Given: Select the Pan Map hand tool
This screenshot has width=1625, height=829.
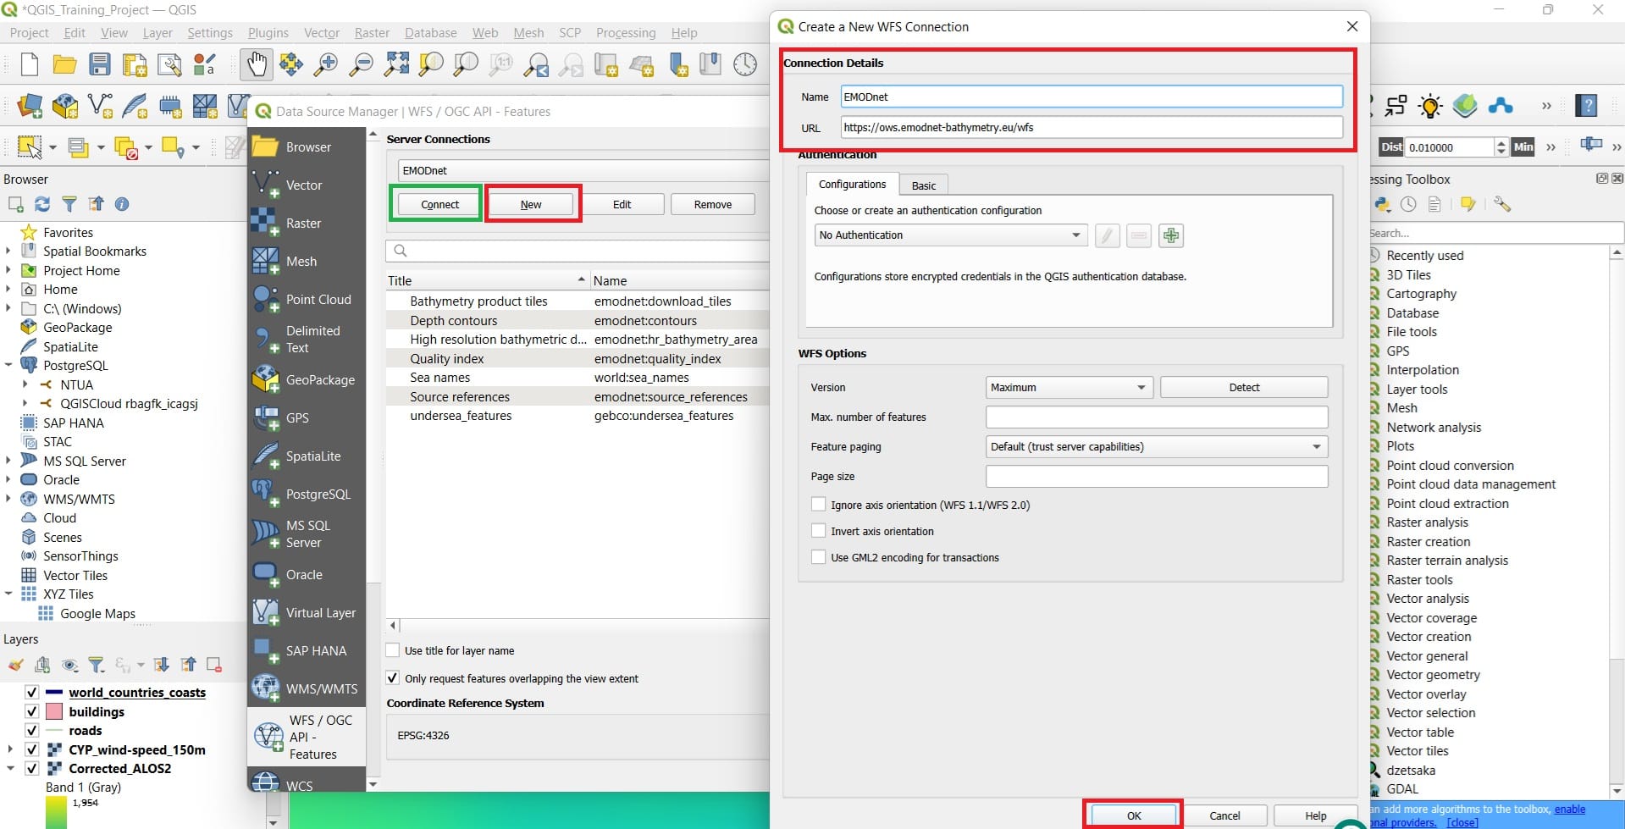Looking at the screenshot, I should pos(257,64).
